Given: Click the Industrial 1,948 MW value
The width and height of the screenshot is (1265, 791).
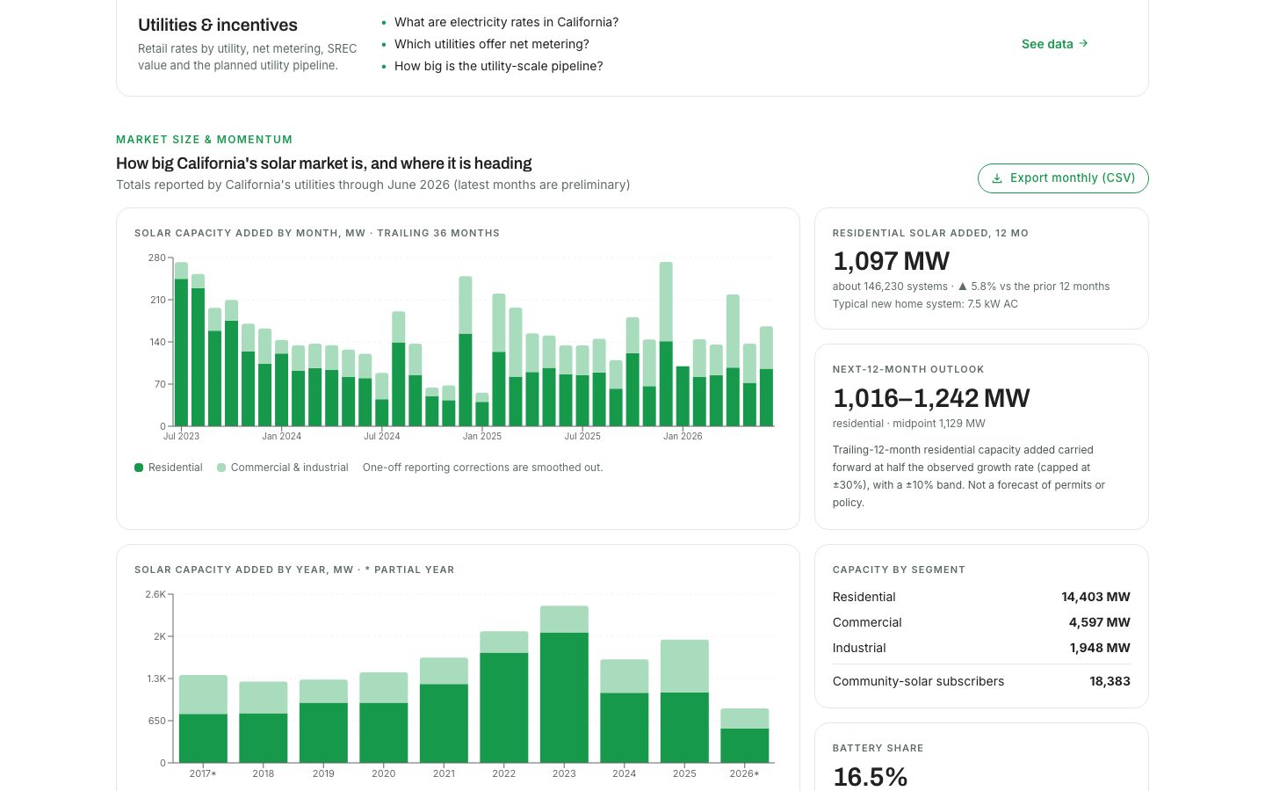Looking at the screenshot, I should click(1100, 648).
